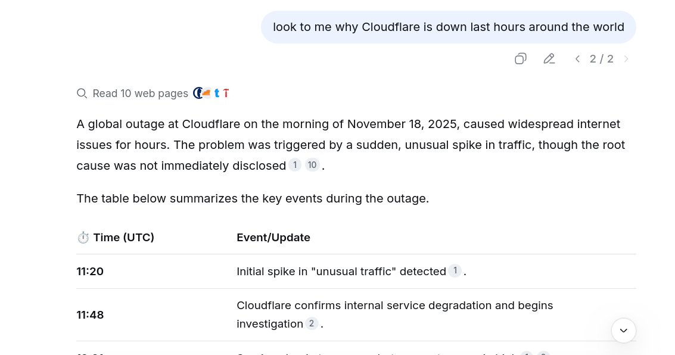The height and width of the screenshot is (355, 675).
Task: Open citation 2 after "investigation"
Action: pos(312,323)
